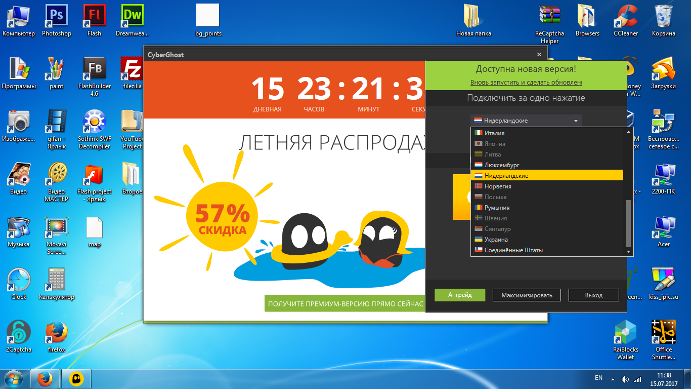Launch CCleaner from the desktop
The width and height of the screenshot is (691, 389).
tap(626, 20)
